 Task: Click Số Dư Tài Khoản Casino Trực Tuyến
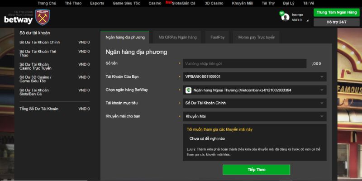[x=55, y=66]
